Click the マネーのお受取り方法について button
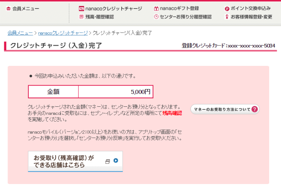The width and height of the screenshot is (281, 187). point(225,109)
